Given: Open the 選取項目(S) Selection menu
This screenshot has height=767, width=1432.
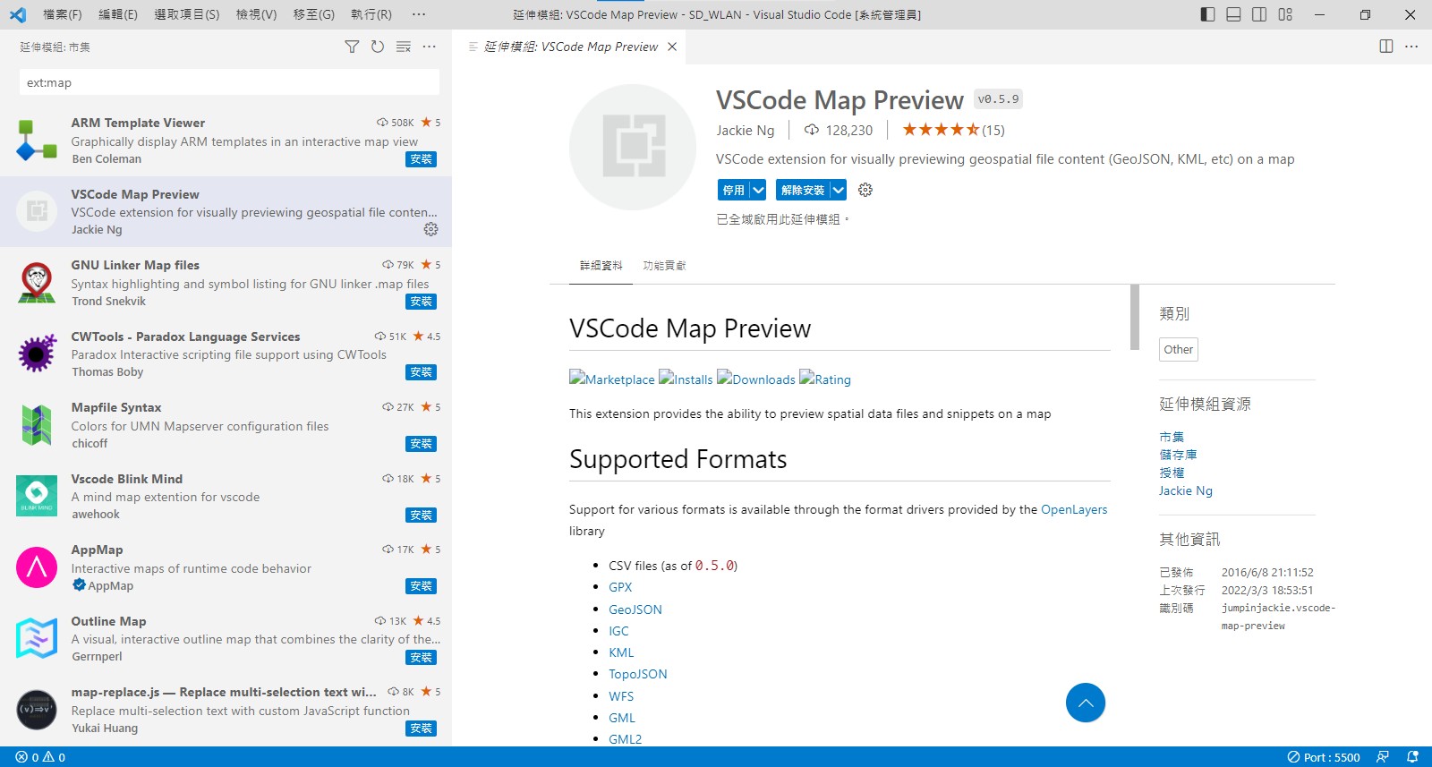Looking at the screenshot, I should click(x=187, y=14).
